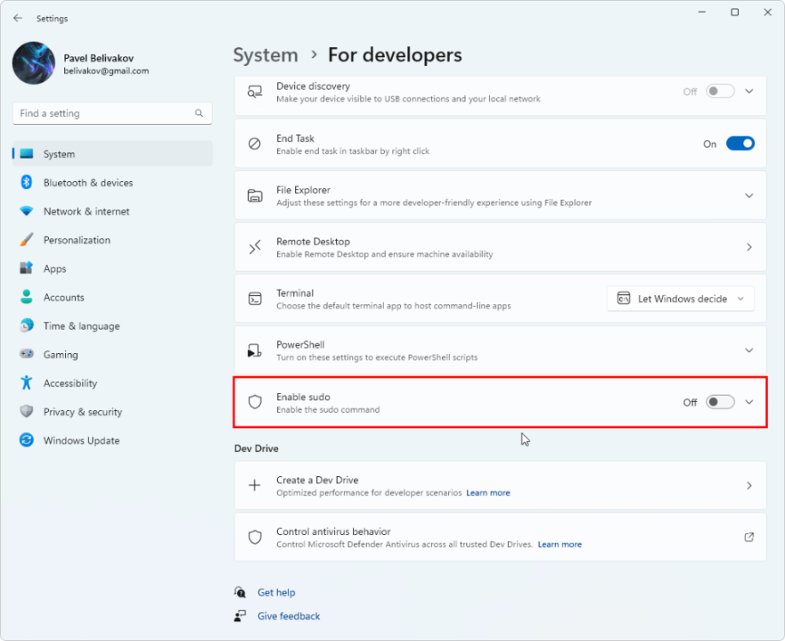Click the Network wifi icon in sidebar
The width and height of the screenshot is (785, 641).
[x=27, y=211]
